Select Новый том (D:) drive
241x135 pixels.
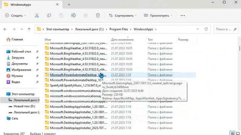(22, 106)
